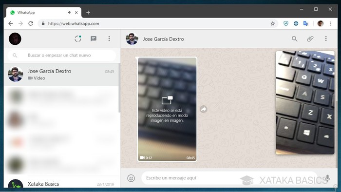Open WhatsApp Status circle icon

(78, 38)
